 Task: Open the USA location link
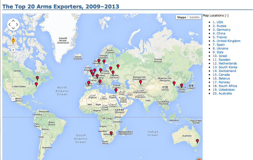[219, 22]
